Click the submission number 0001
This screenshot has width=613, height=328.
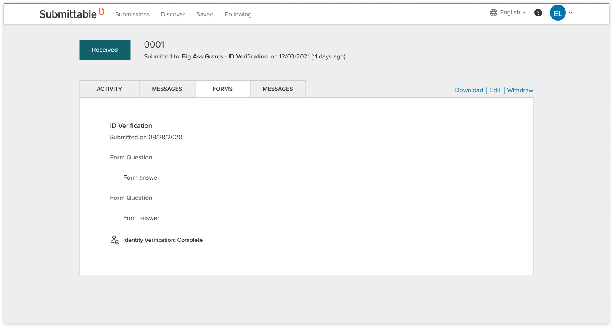coord(154,45)
